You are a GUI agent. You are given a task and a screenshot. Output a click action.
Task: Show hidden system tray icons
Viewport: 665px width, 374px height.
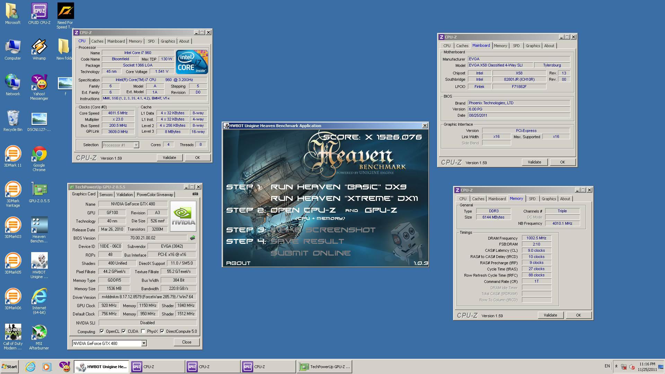coord(616,366)
